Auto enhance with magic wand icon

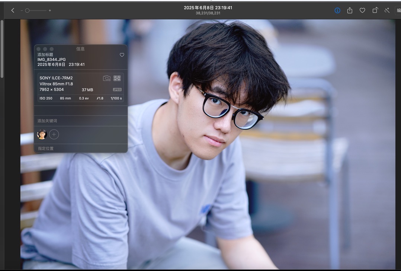click(x=387, y=10)
